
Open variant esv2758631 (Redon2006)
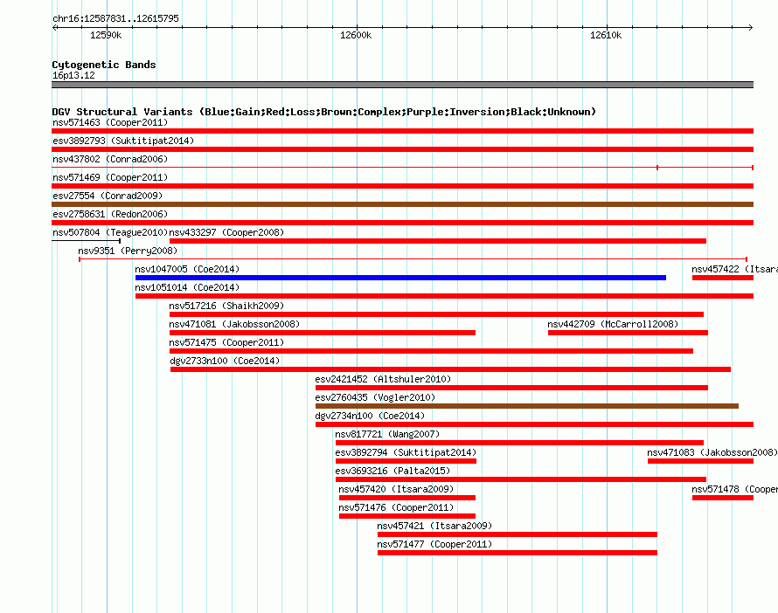(402, 223)
